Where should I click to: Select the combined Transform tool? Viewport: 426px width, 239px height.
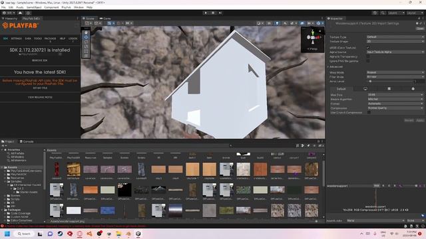pos(87,56)
